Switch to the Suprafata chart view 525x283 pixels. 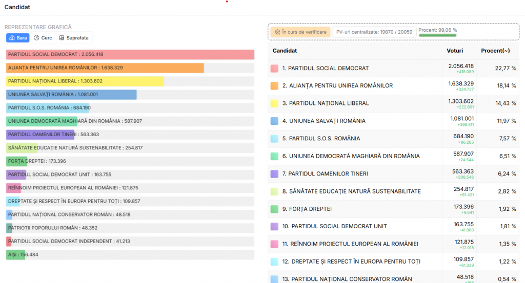[x=74, y=38]
